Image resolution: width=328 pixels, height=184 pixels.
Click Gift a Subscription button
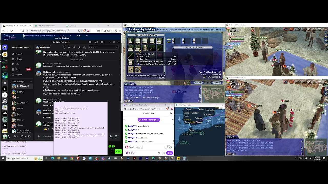tap(149, 120)
